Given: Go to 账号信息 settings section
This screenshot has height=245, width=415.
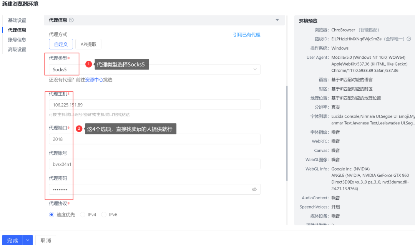Looking at the screenshot, I should pyautogui.click(x=18, y=40).
